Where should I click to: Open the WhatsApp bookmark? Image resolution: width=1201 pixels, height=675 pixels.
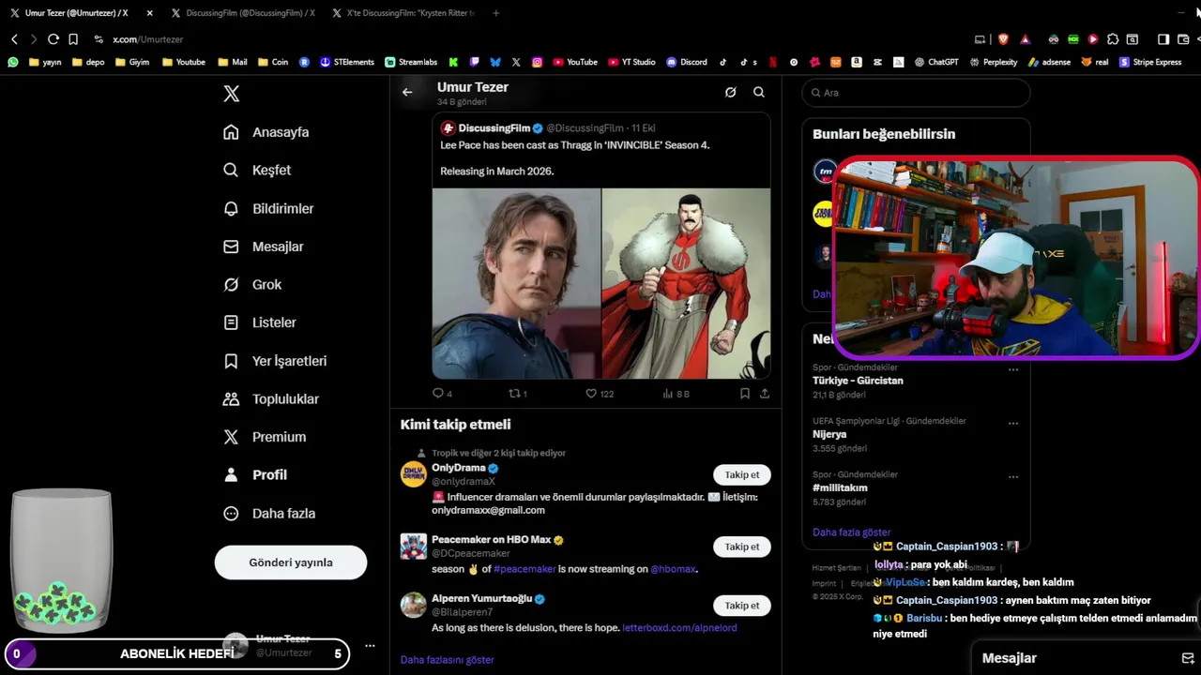click(x=13, y=62)
